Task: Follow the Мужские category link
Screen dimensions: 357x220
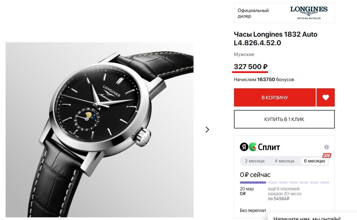Action: pyautogui.click(x=244, y=54)
